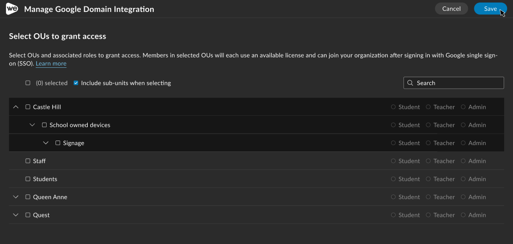The width and height of the screenshot is (513, 244).
Task: Click the Signage row label
Action: [x=74, y=143]
